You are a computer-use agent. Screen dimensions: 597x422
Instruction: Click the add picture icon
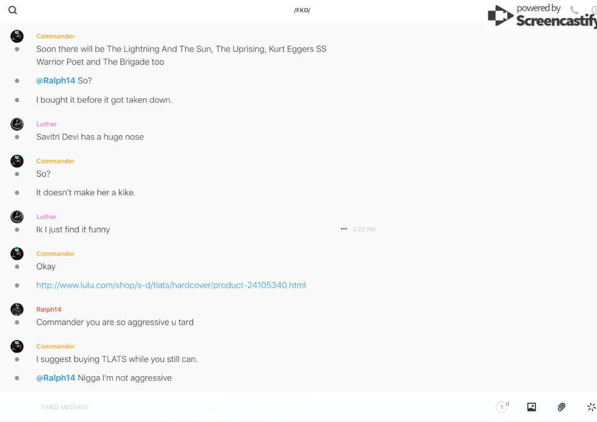pos(531,407)
